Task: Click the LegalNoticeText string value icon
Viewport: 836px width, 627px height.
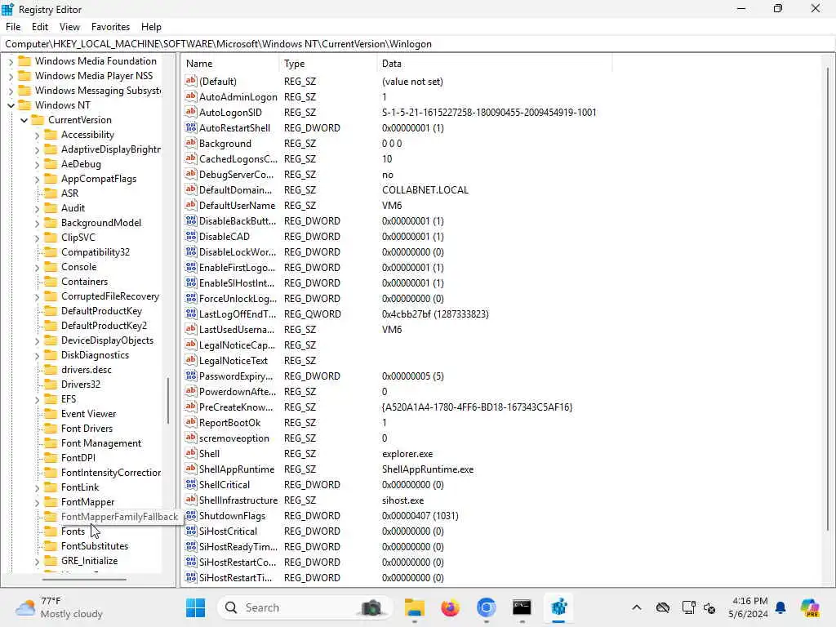Action: [191, 360]
